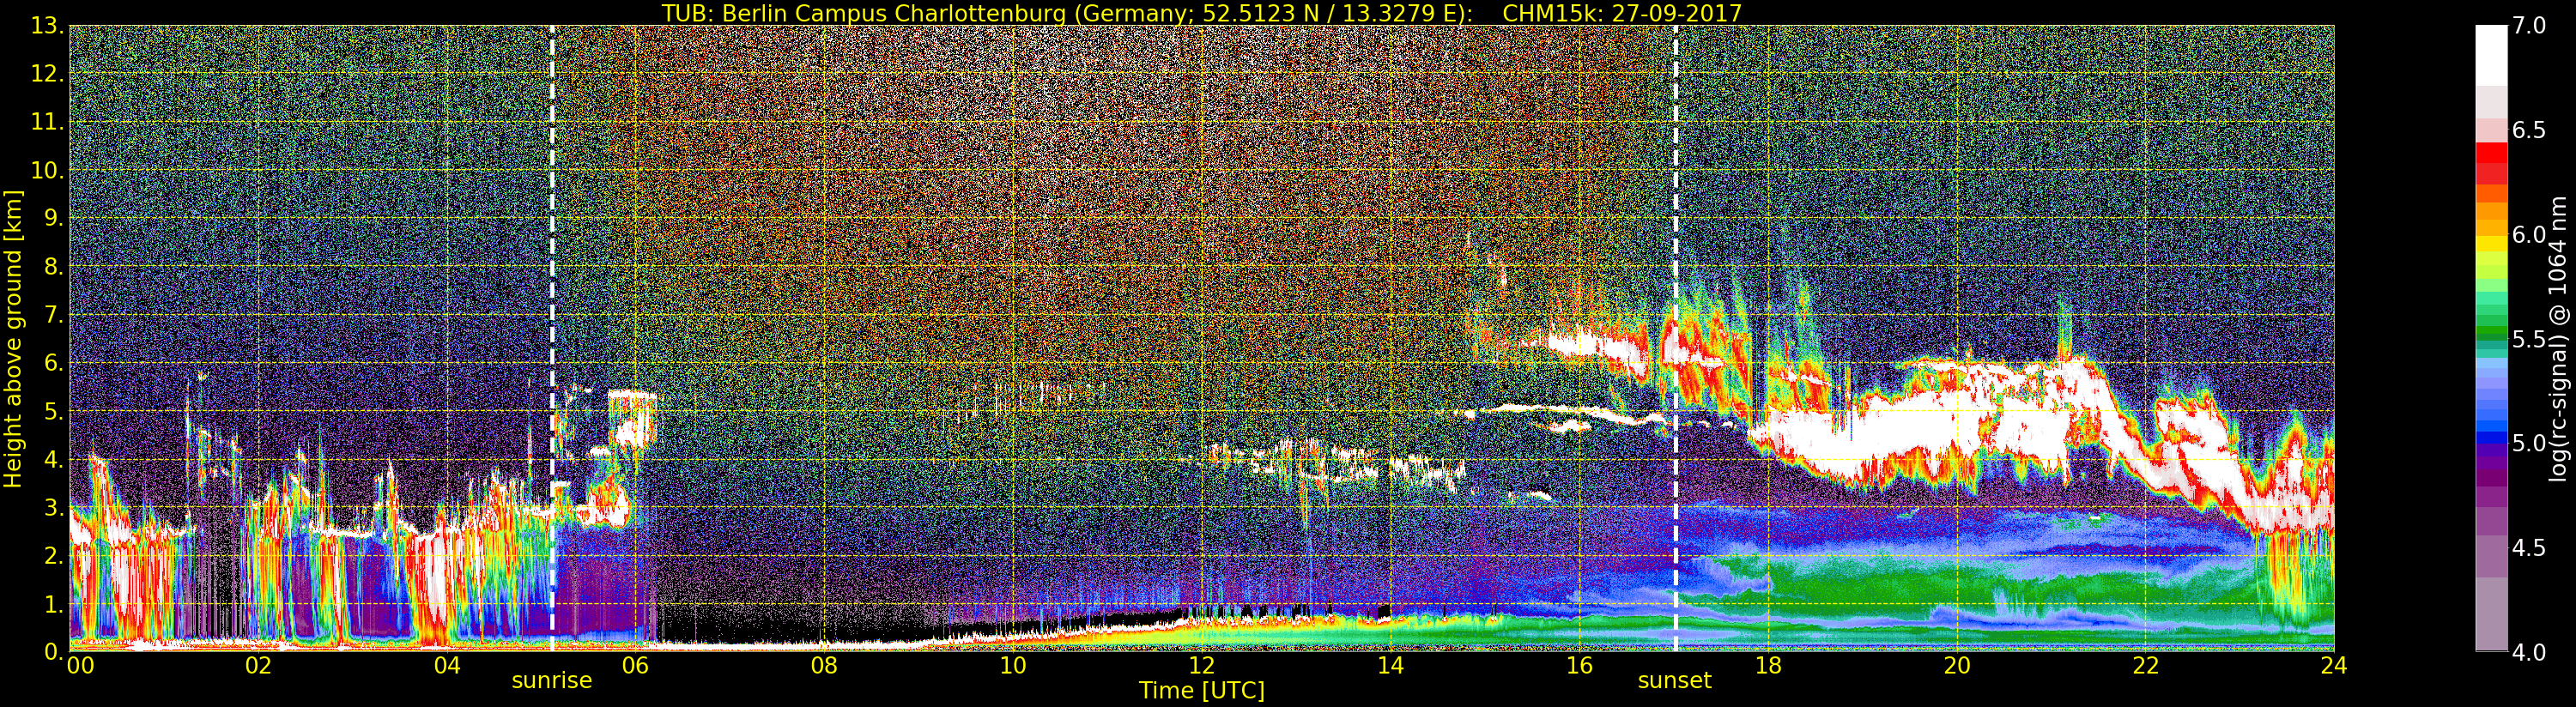Click the '20' time axis tick label
This screenshot has height=707, width=2576.
[x=1957, y=665]
